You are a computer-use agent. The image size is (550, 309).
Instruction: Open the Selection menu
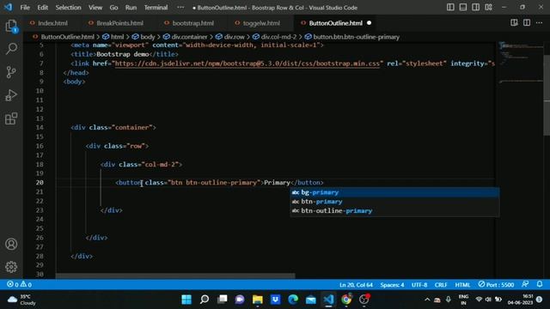click(x=68, y=8)
